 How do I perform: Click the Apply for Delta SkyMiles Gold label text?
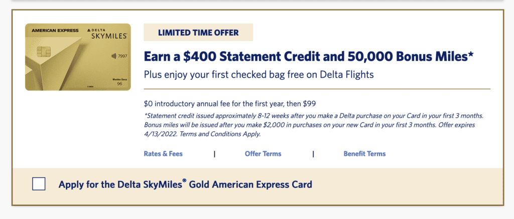(x=185, y=184)
